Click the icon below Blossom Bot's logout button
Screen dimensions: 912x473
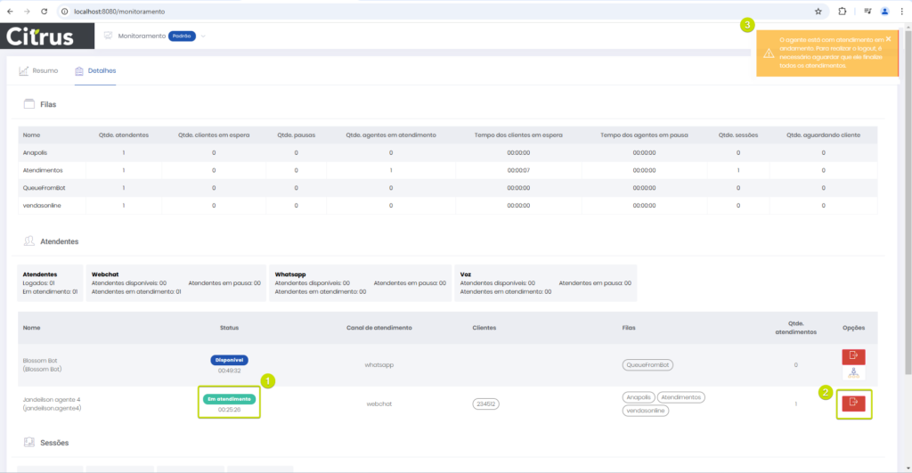coord(853,373)
